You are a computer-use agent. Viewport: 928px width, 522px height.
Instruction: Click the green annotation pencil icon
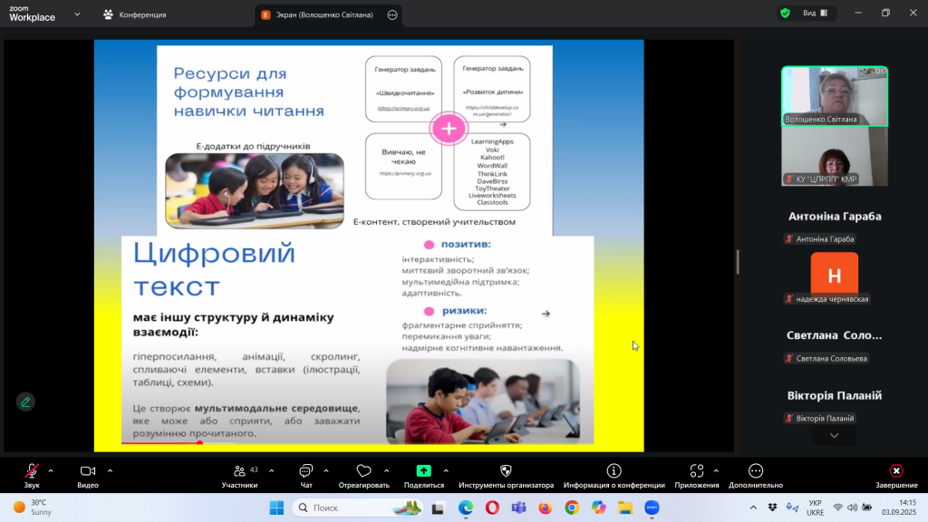[x=25, y=401]
